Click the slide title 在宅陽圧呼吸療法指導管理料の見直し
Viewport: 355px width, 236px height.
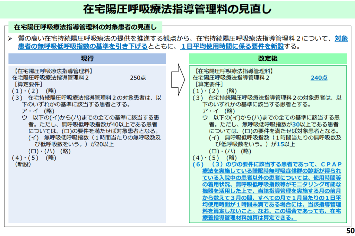point(177,9)
